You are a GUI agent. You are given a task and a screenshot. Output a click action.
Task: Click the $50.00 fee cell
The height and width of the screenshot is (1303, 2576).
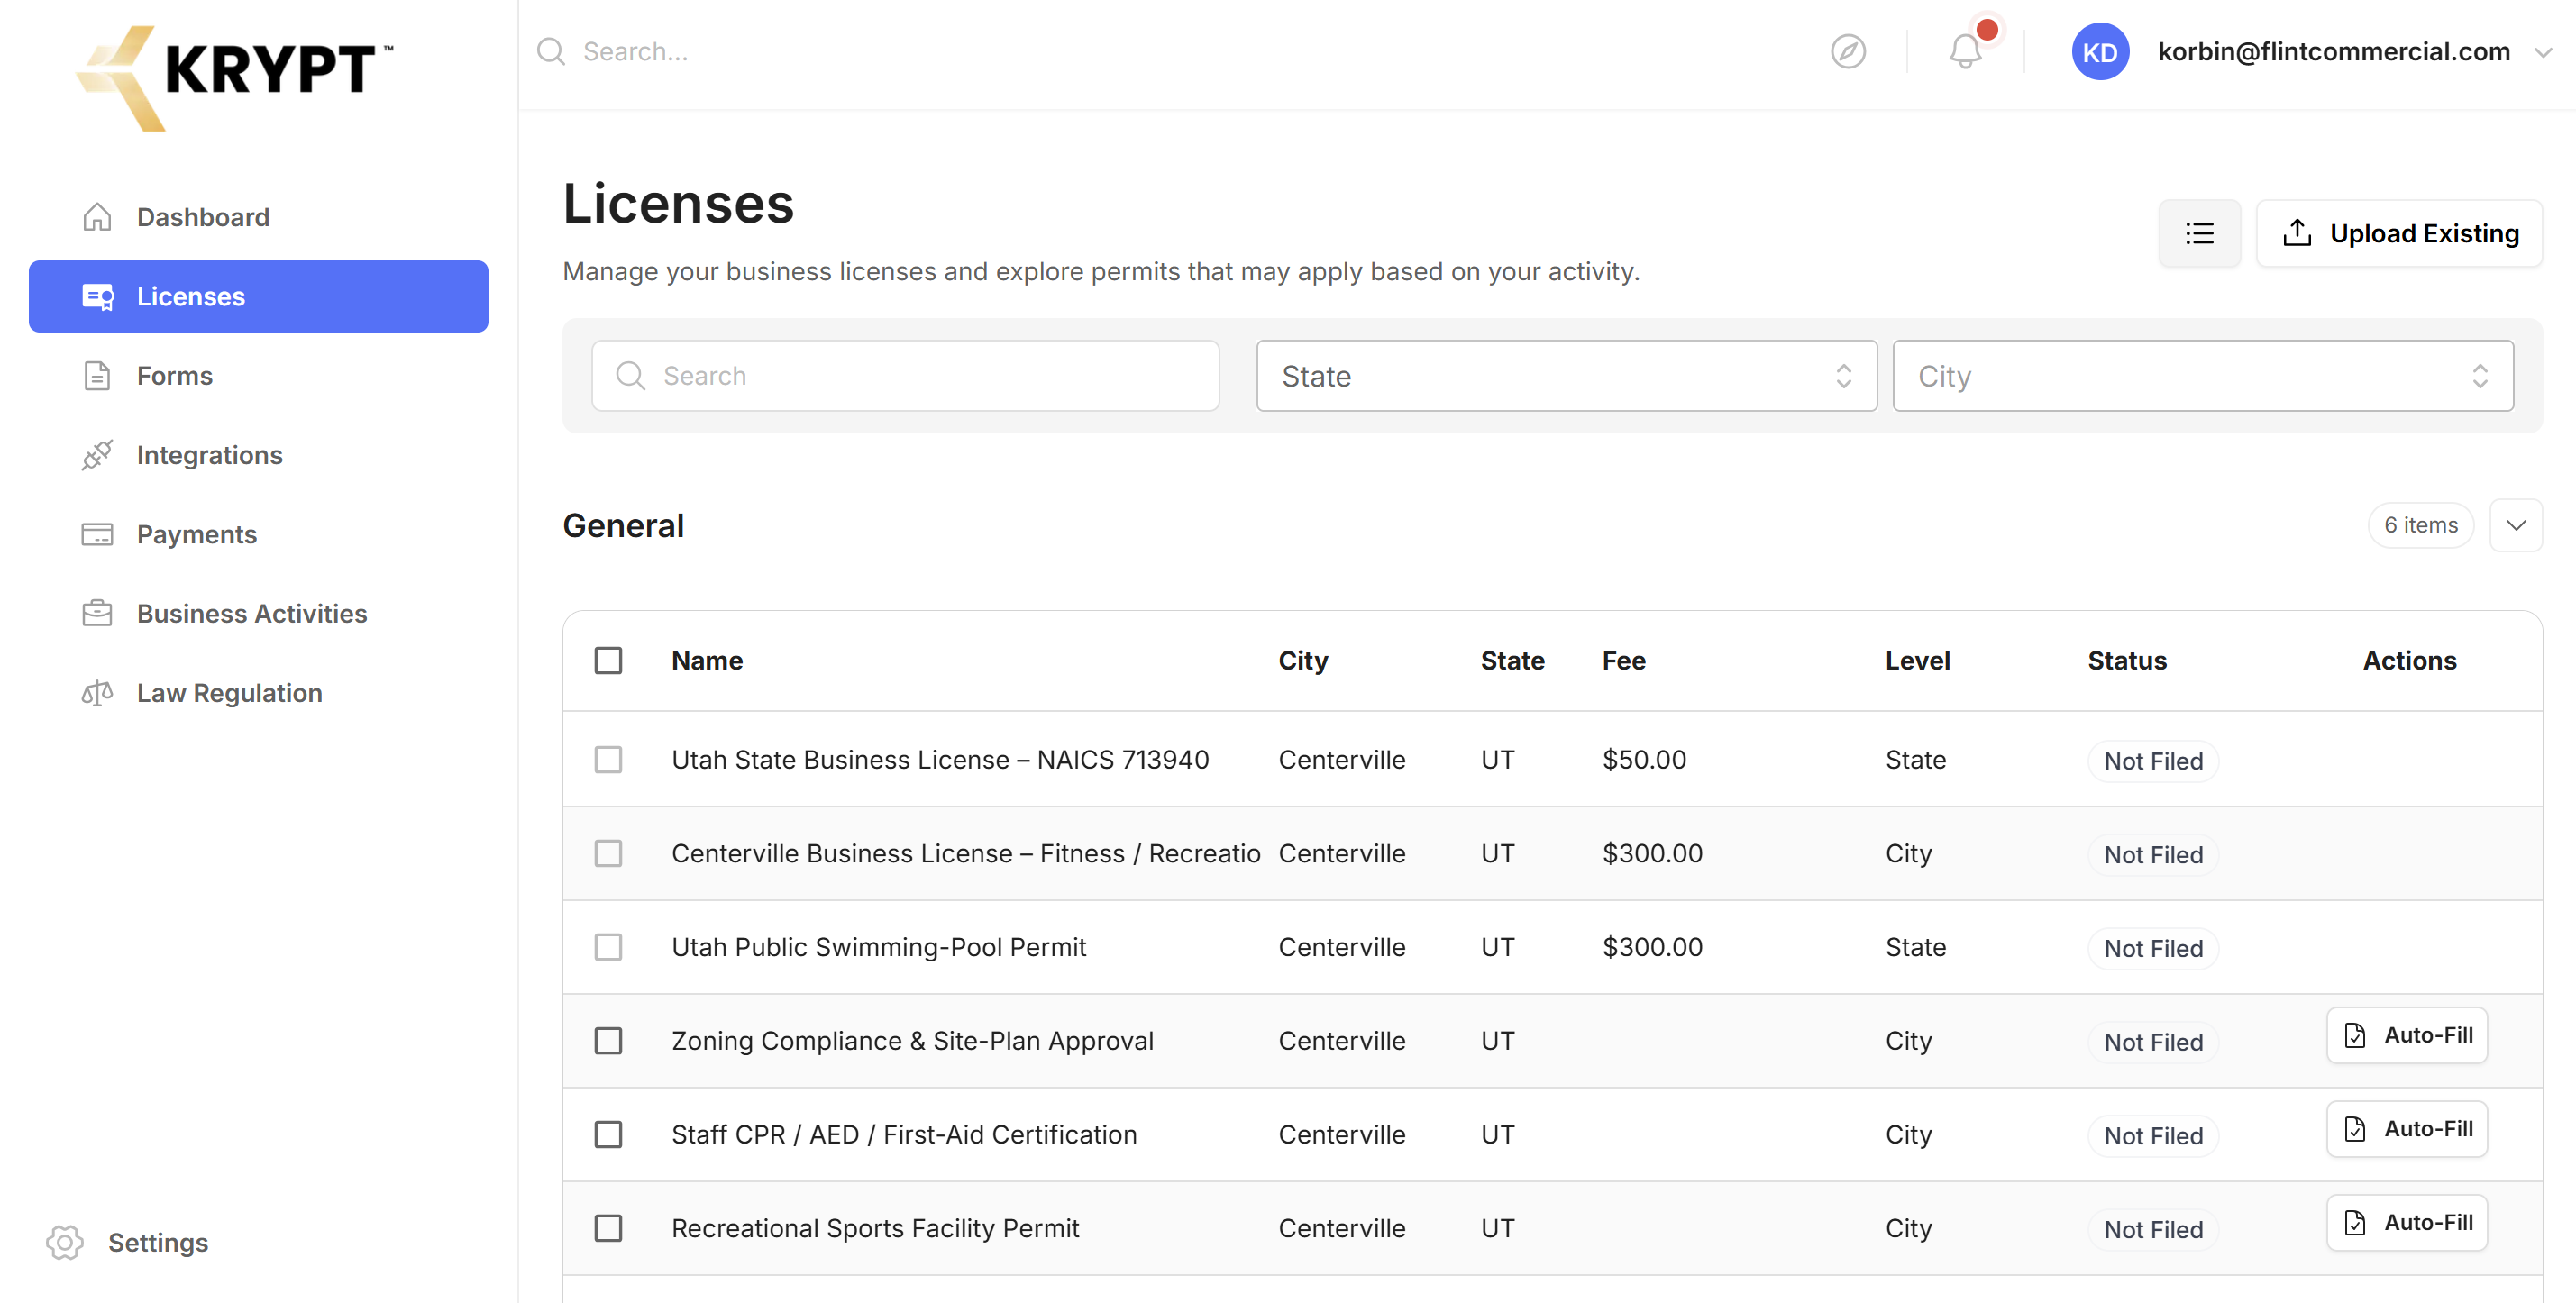pos(1644,759)
